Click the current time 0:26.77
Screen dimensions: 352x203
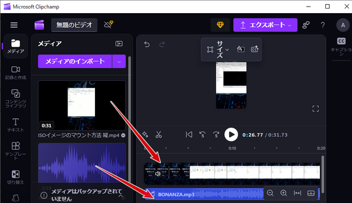tap(252, 135)
